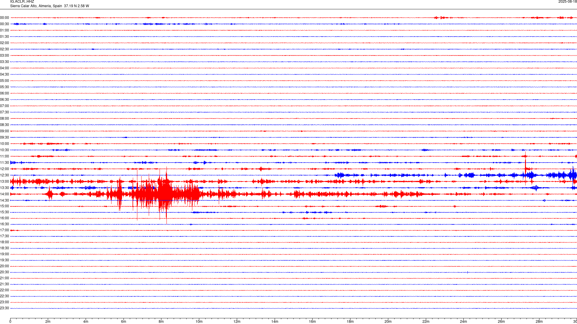Select the 22:00 row label
The image size is (577, 324).
click(5, 290)
